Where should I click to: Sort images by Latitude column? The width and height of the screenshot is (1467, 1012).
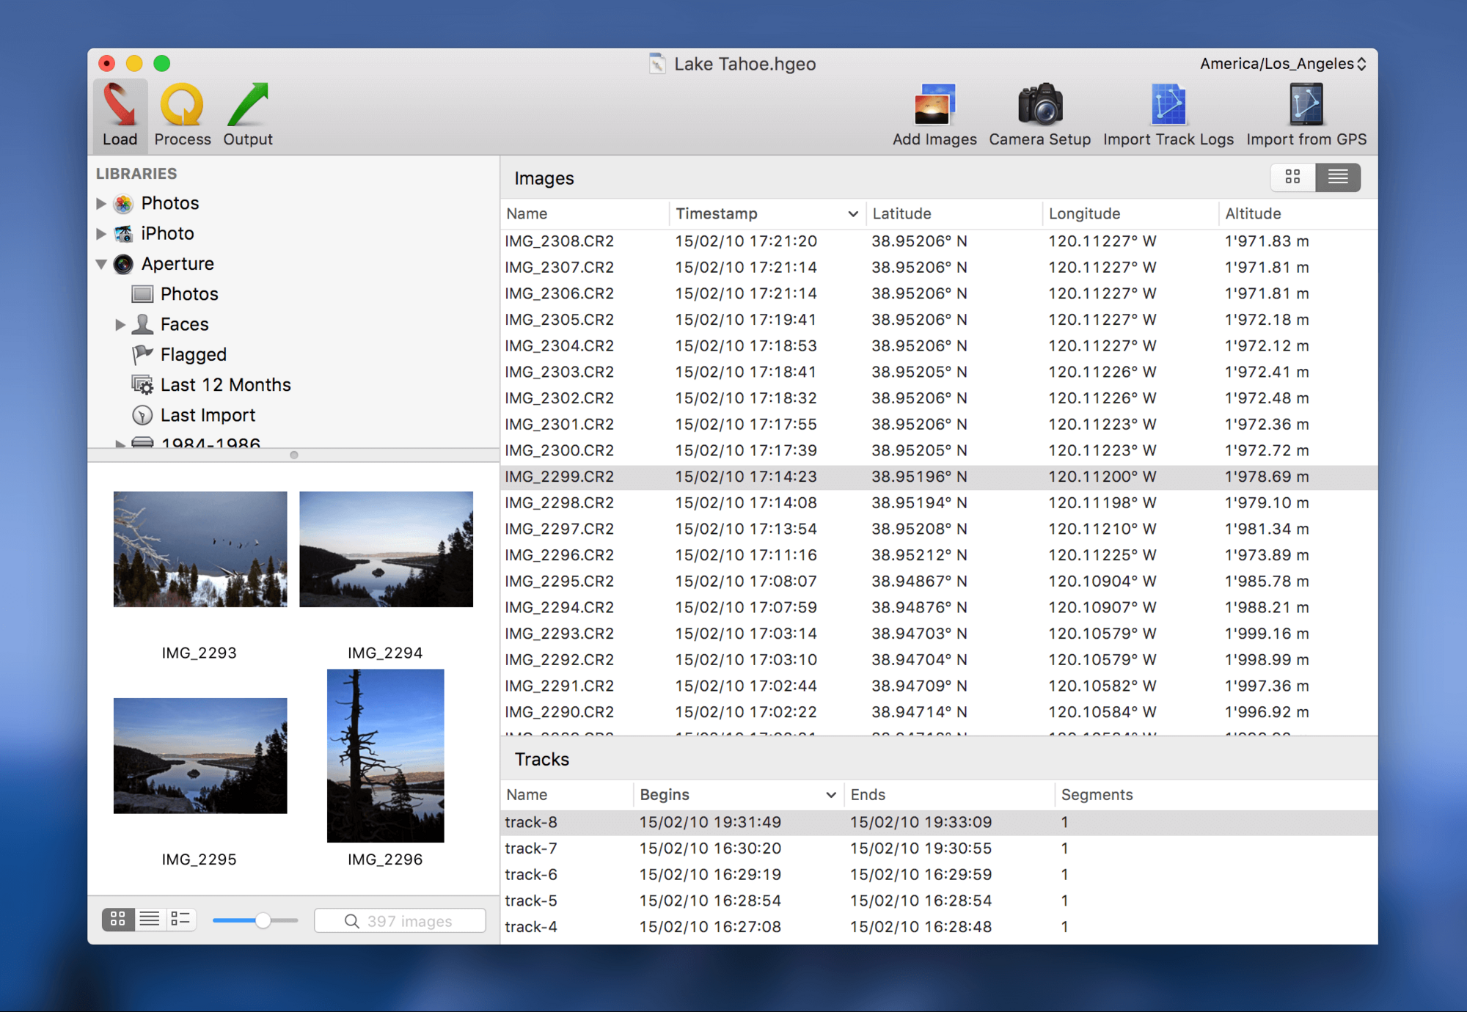coord(954,213)
